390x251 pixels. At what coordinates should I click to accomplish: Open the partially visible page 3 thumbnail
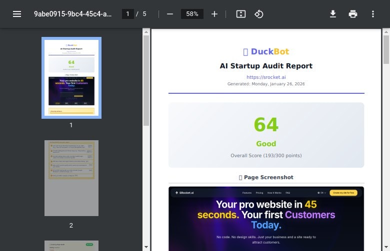point(71,246)
